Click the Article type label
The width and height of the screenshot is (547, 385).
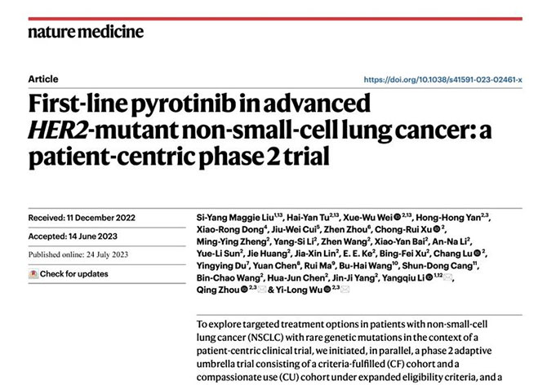pos(43,79)
